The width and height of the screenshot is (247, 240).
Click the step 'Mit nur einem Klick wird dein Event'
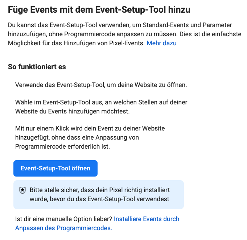click(90, 128)
